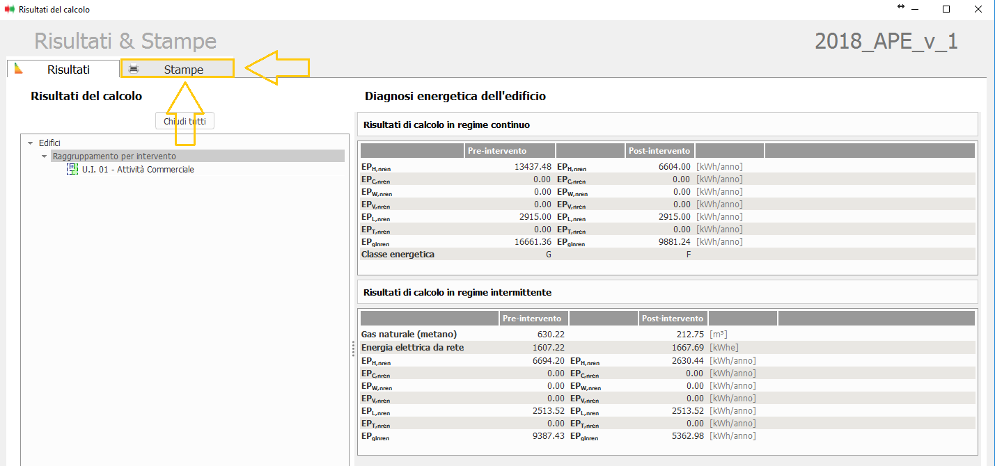
Task: Click the building unit icon beside U.I. 01
Action: pos(72,170)
